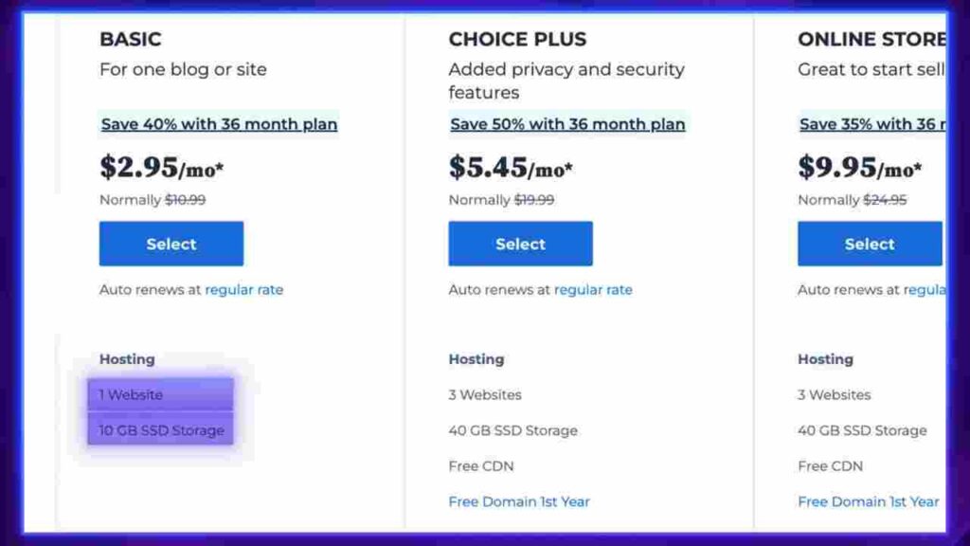Open Save 35% link for Online Store
The width and height of the screenshot is (970, 546).
[x=872, y=124]
